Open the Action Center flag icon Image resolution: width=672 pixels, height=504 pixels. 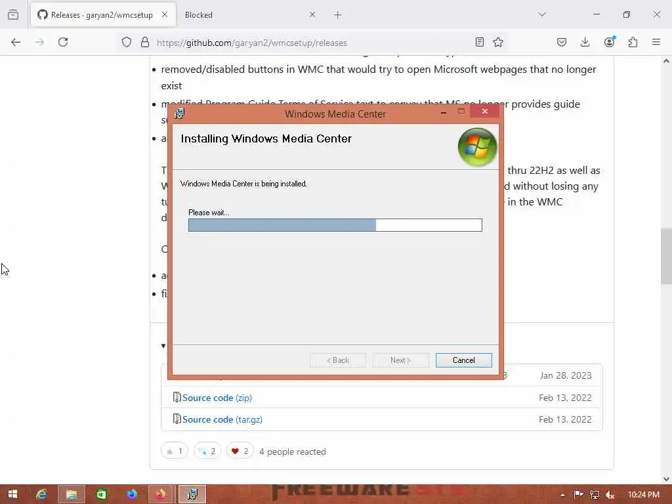(578, 495)
